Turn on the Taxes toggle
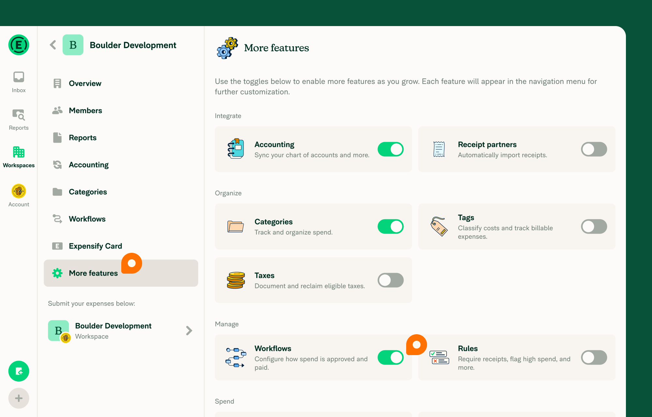Viewport: 652px width, 417px height. (x=390, y=280)
